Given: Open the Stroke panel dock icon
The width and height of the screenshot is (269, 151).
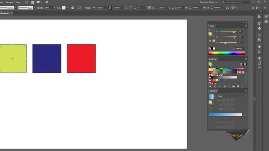Looking at the screenshot, I should point(259,35).
